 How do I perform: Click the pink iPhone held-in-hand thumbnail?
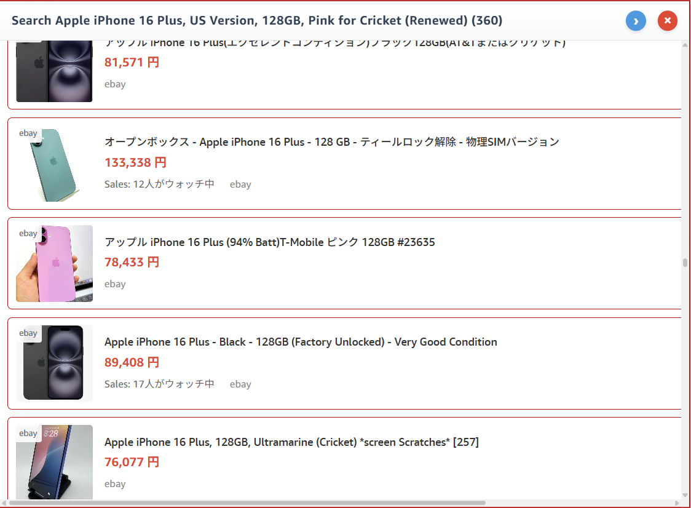(x=54, y=263)
